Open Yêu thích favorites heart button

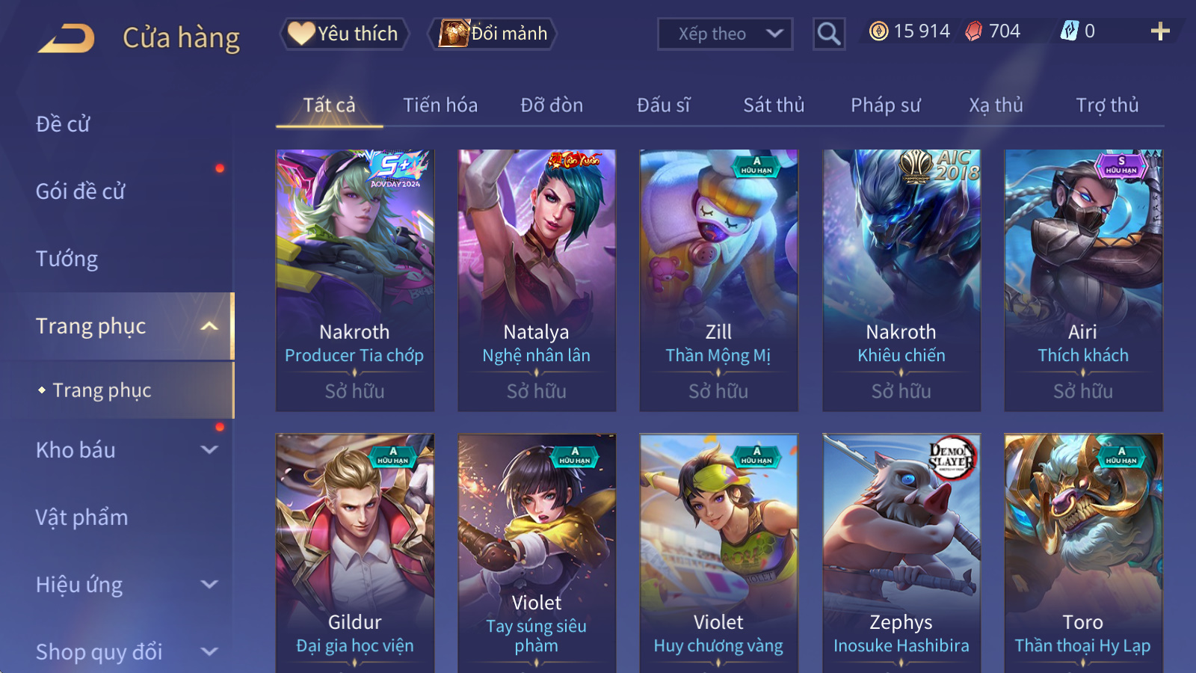[x=344, y=34]
